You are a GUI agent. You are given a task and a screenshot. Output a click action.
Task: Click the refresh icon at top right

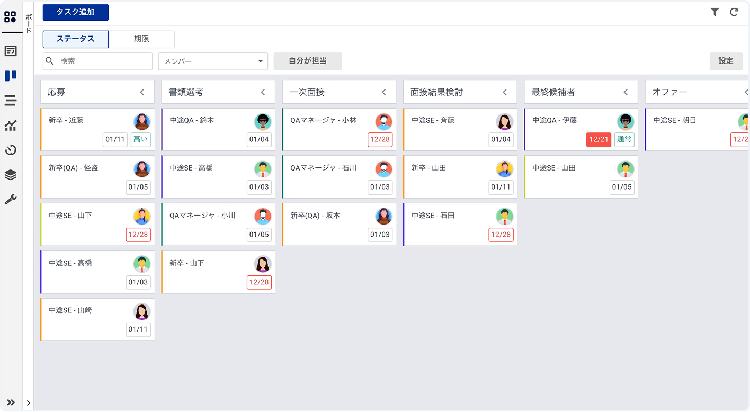[x=734, y=12]
